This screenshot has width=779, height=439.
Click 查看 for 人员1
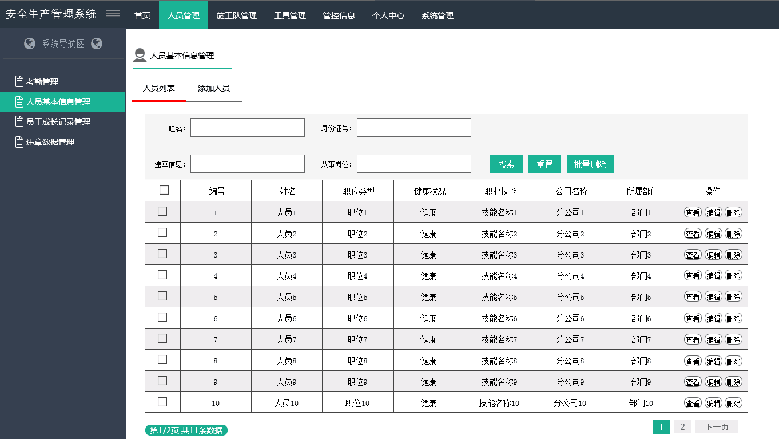[693, 212]
